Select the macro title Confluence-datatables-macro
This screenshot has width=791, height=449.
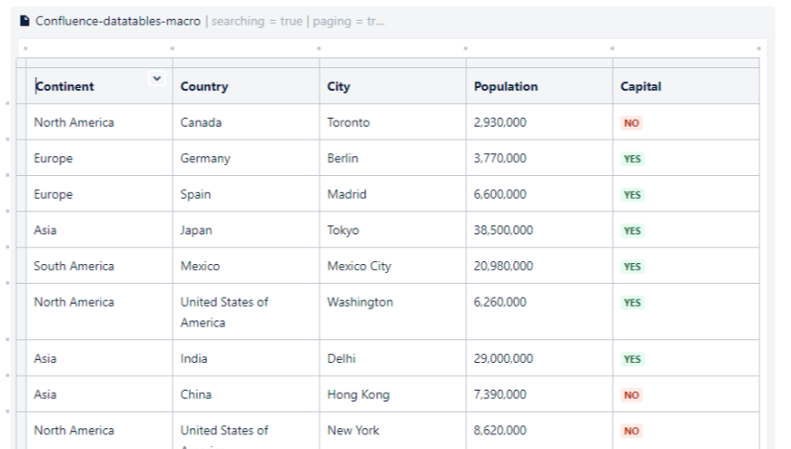118,21
